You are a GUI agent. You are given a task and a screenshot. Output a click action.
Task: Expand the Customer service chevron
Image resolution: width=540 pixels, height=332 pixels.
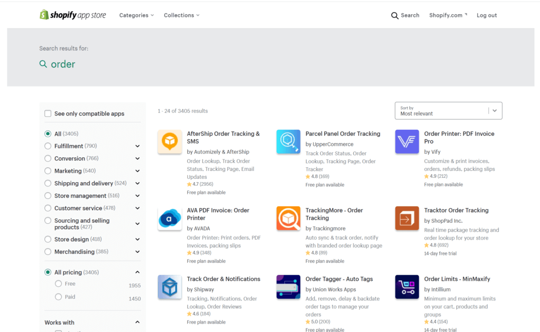pos(138,208)
